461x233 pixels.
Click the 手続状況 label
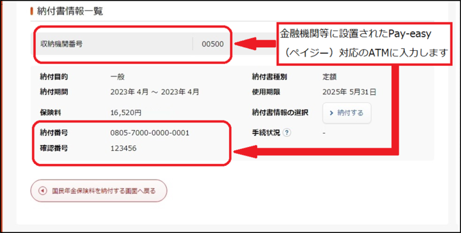[266, 133]
